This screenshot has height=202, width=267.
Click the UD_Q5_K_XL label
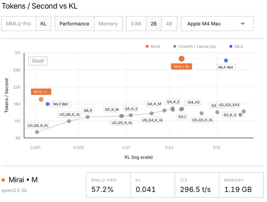click(121, 123)
